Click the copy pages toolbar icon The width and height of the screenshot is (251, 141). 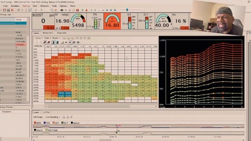pyautogui.click(x=52, y=10)
